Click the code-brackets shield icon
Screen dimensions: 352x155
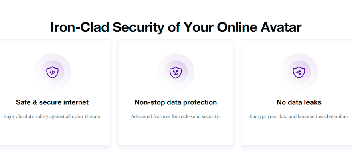[x=52, y=72]
